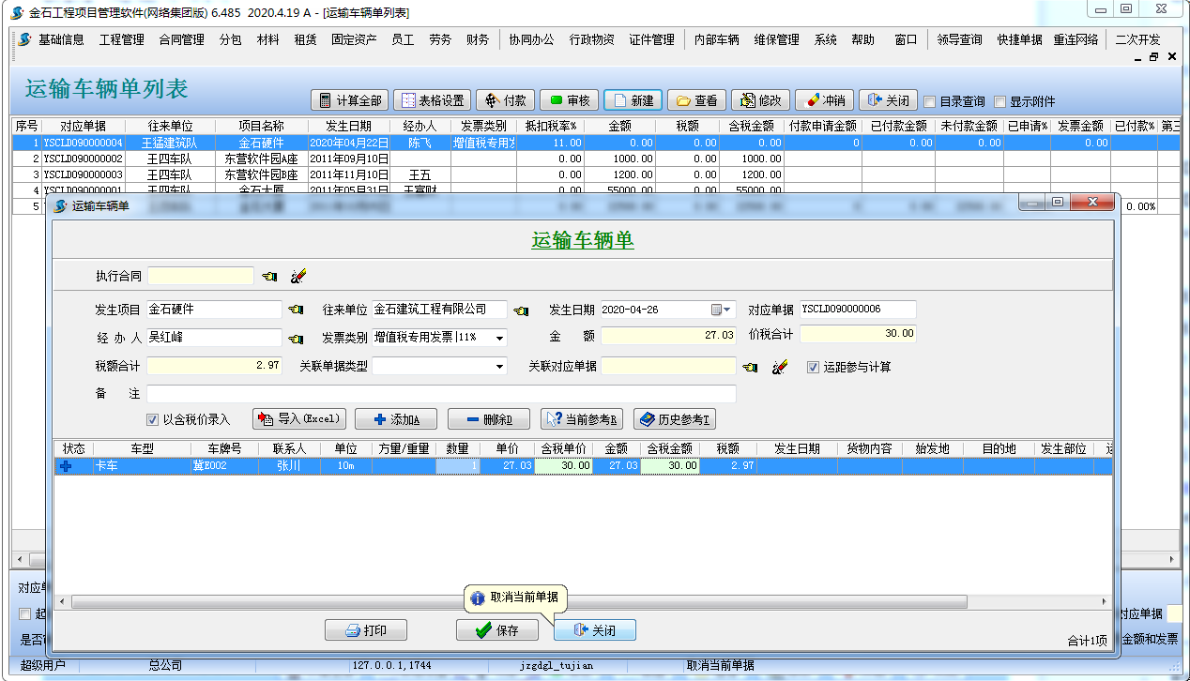Viewport: 1190px width, 681px height.
Task: Click the 备注 input field
Action: (x=441, y=394)
